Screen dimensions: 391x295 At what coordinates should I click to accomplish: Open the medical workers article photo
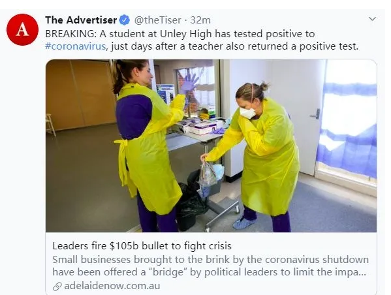(211, 146)
